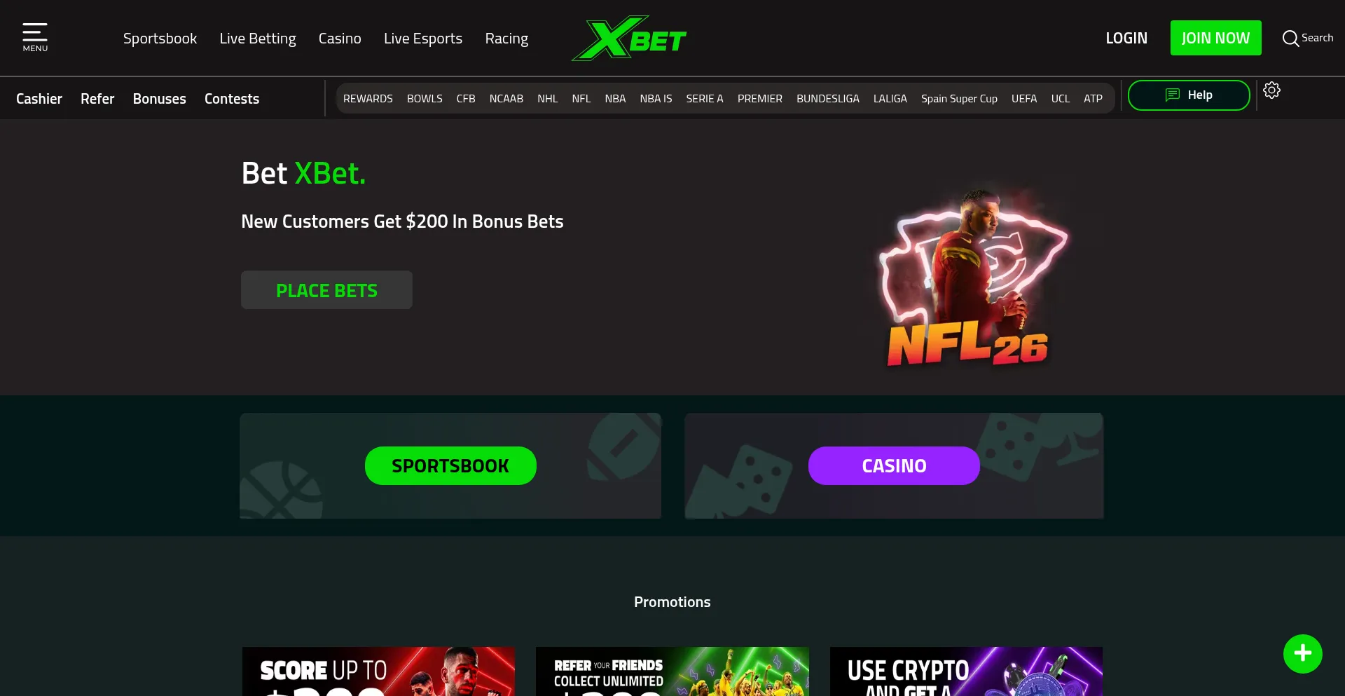Select the green SPORTSBOOK button
1345x696 pixels.
click(x=450, y=465)
